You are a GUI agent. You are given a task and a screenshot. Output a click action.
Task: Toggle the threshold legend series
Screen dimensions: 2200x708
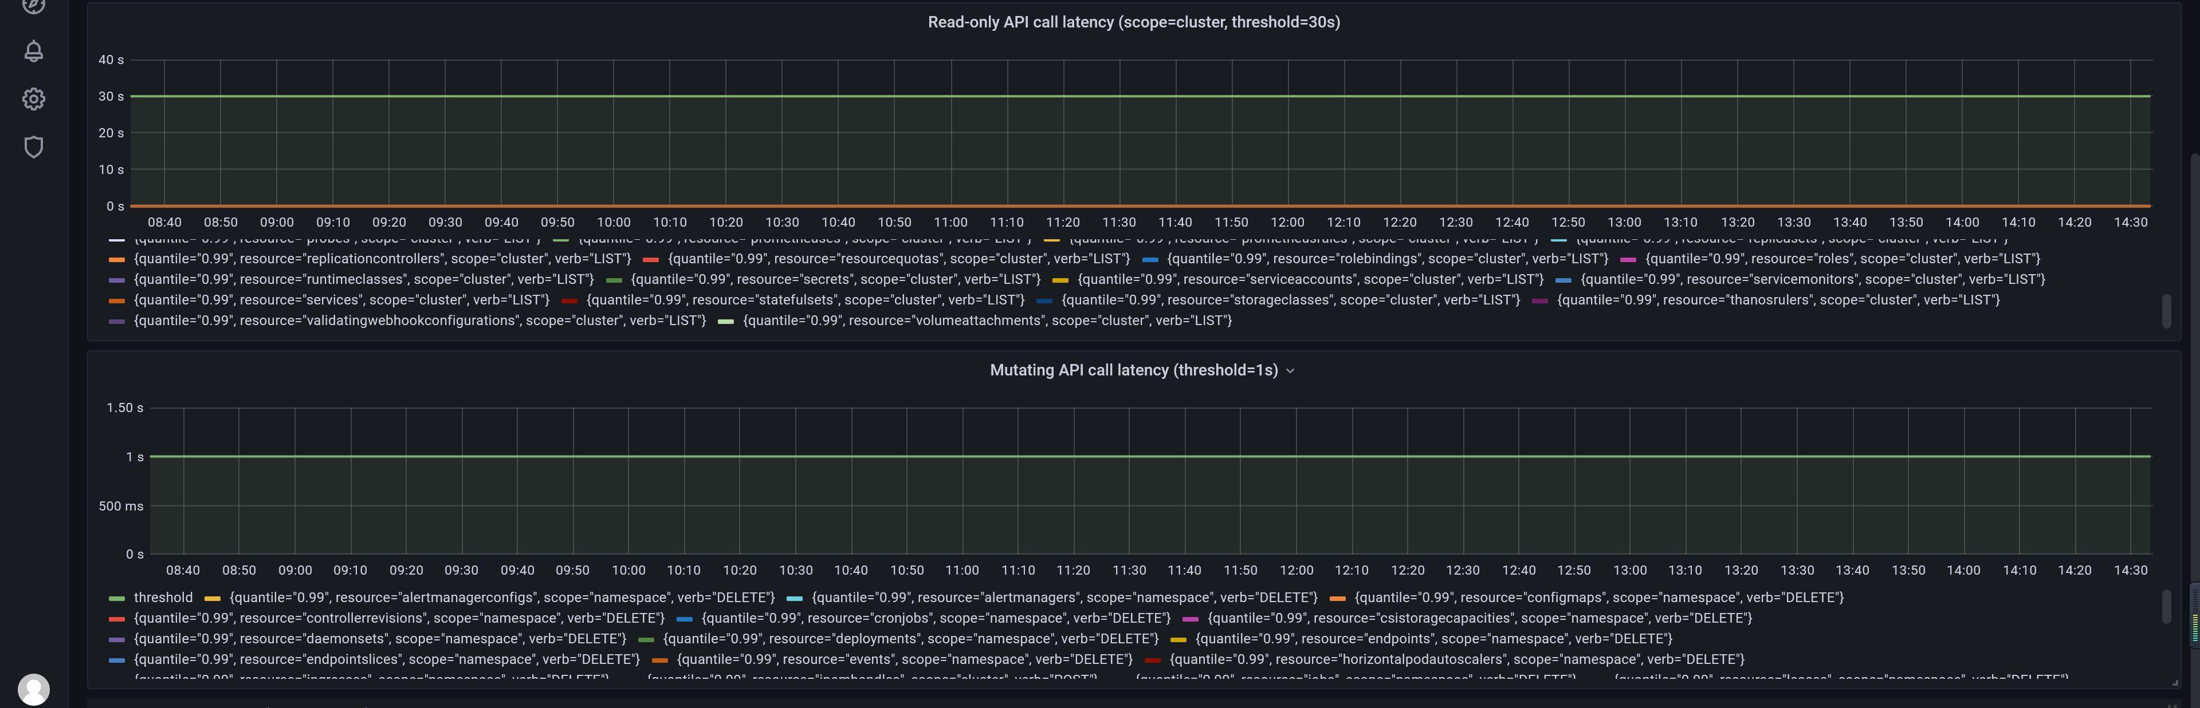pyautogui.click(x=162, y=597)
